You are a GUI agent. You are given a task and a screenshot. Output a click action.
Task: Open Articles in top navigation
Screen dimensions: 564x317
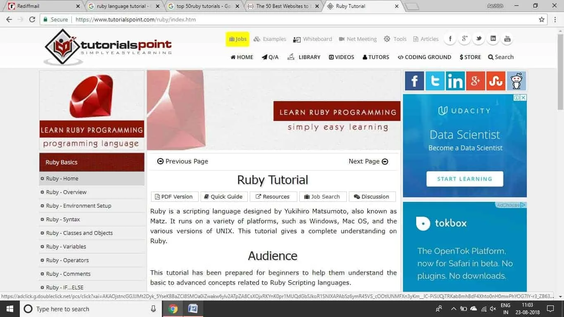(x=426, y=39)
